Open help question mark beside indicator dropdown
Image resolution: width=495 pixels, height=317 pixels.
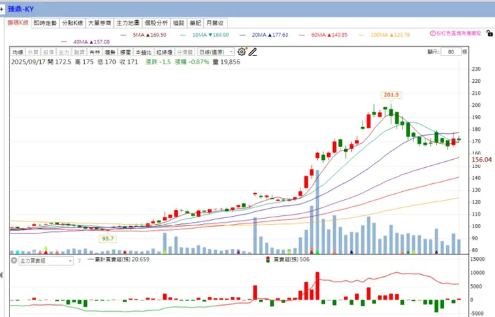[x=79, y=261]
